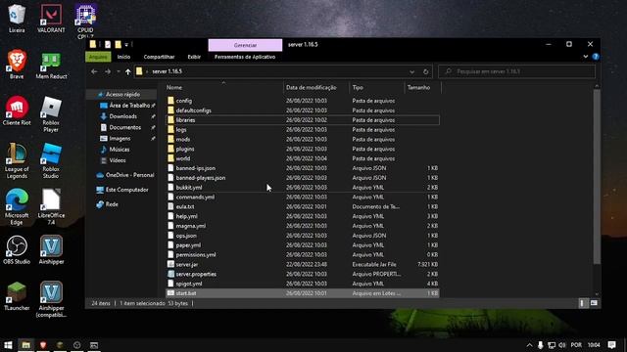
Task: Open the TLauncher desktop icon
Action: [x=17, y=296]
